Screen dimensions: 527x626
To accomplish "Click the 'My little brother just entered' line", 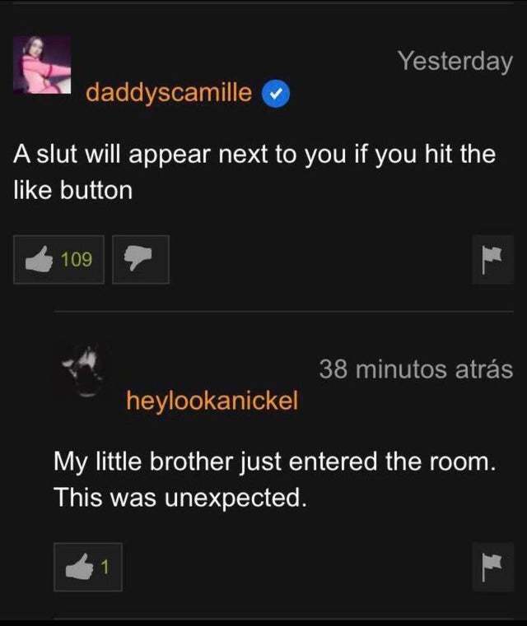I will [275, 462].
